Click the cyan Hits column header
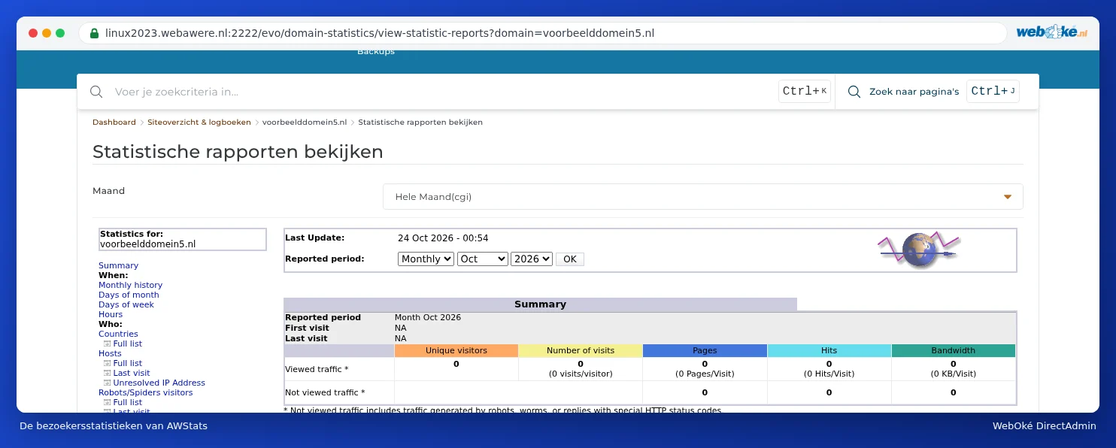The image size is (1116, 448). [829, 351]
